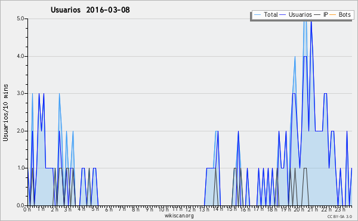Select the 'Usuarios' legend entry
The height and width of the screenshot is (221, 358).
point(300,14)
